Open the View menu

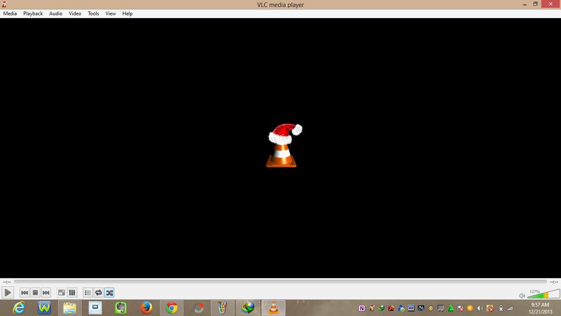[110, 14]
